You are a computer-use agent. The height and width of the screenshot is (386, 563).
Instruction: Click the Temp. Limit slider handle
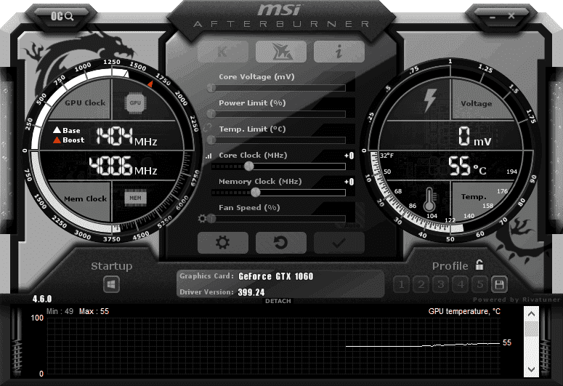pos(211,140)
